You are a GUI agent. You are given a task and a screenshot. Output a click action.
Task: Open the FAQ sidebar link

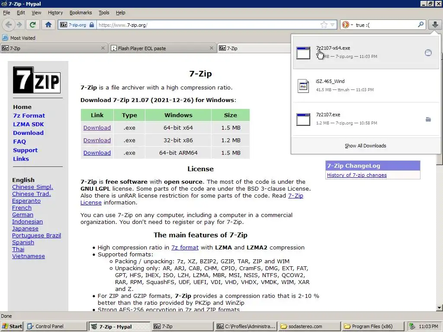(19, 142)
